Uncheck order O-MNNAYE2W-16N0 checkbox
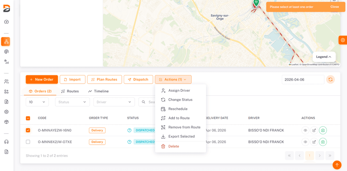Image resolution: width=347 pixels, height=171 pixels. [x=28, y=130]
